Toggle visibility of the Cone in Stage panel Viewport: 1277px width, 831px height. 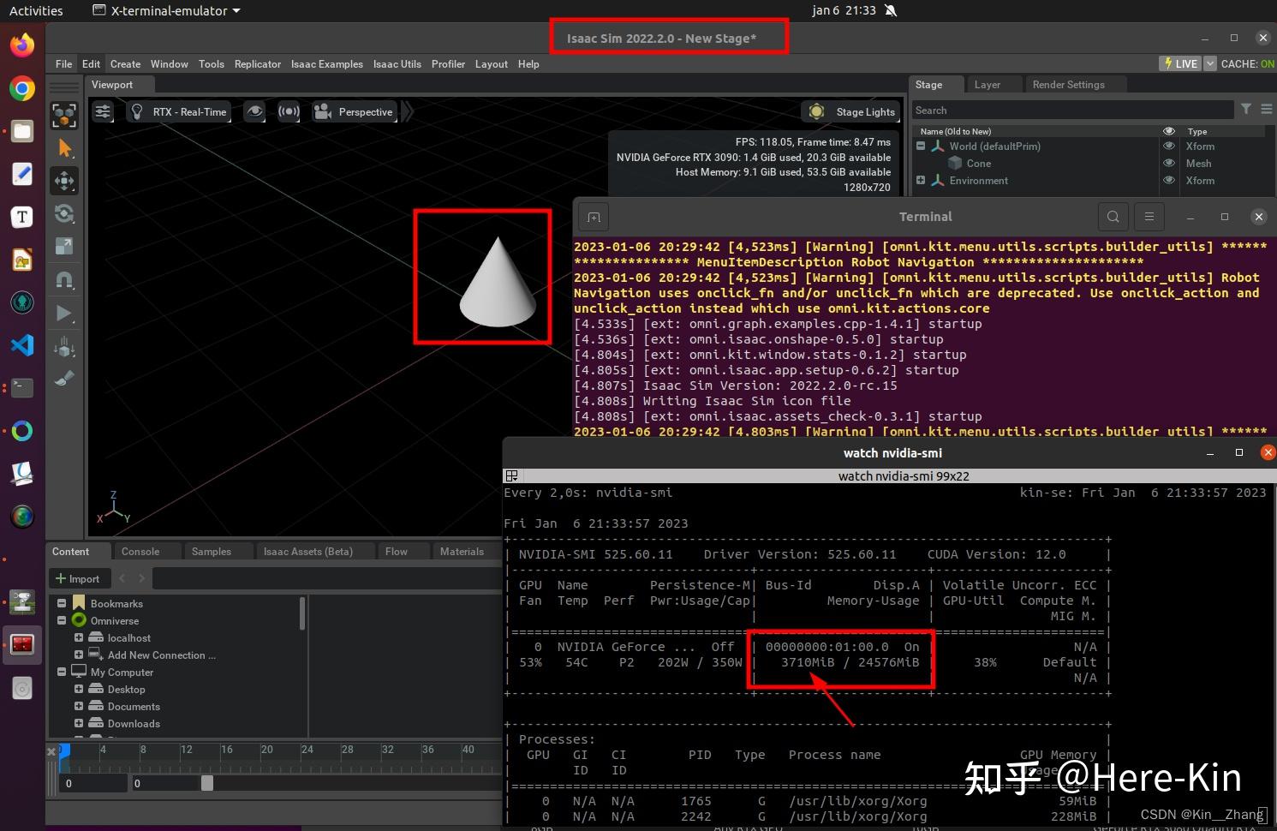[1169, 163]
